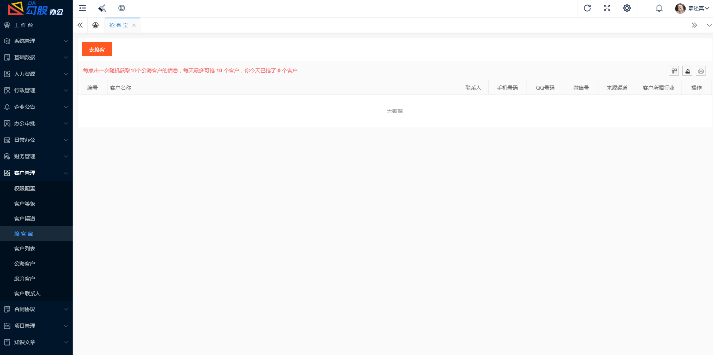Open the globe website icon in header

(122, 8)
